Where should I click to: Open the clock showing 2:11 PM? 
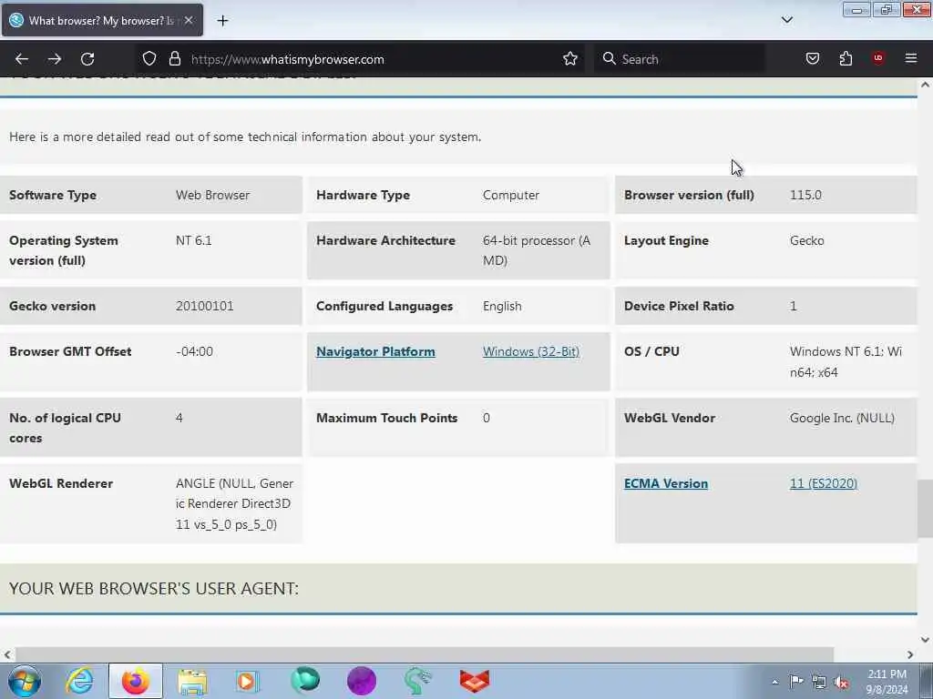coord(887,682)
